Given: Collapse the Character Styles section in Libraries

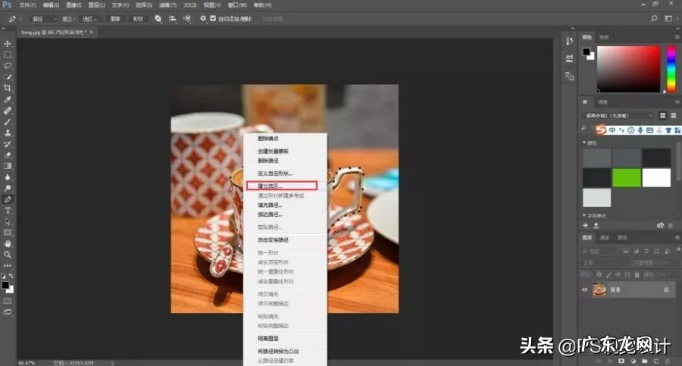Looking at the screenshot, I should [x=584, y=215].
